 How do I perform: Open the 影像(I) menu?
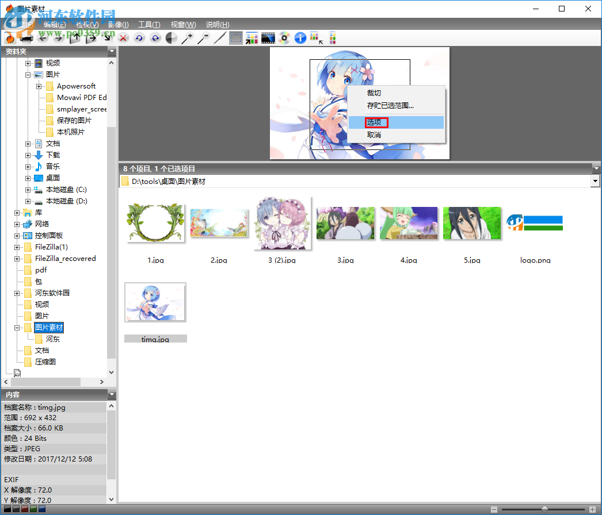coord(118,25)
